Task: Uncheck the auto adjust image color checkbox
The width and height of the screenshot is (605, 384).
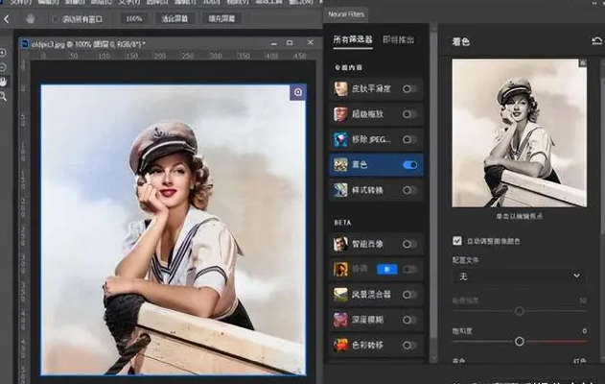Action: (456, 241)
